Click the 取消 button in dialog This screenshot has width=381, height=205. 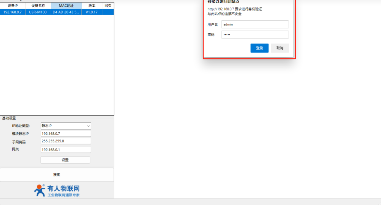tap(280, 48)
